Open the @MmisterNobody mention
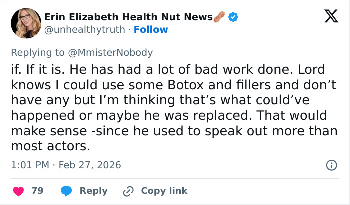This screenshot has height=205, width=350. tap(114, 52)
